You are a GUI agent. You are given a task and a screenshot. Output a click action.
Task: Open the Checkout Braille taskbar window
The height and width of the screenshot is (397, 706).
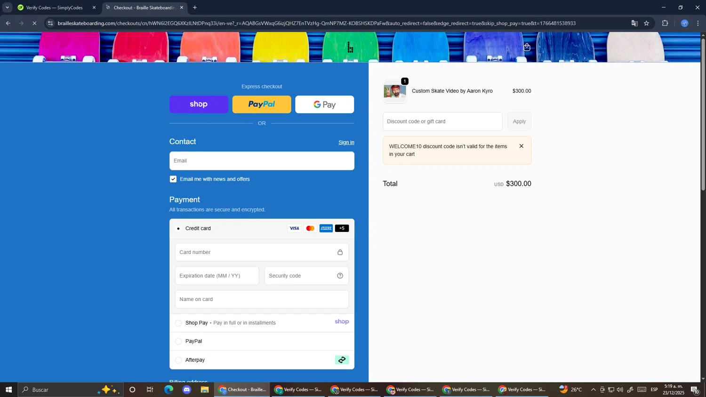tap(242, 389)
